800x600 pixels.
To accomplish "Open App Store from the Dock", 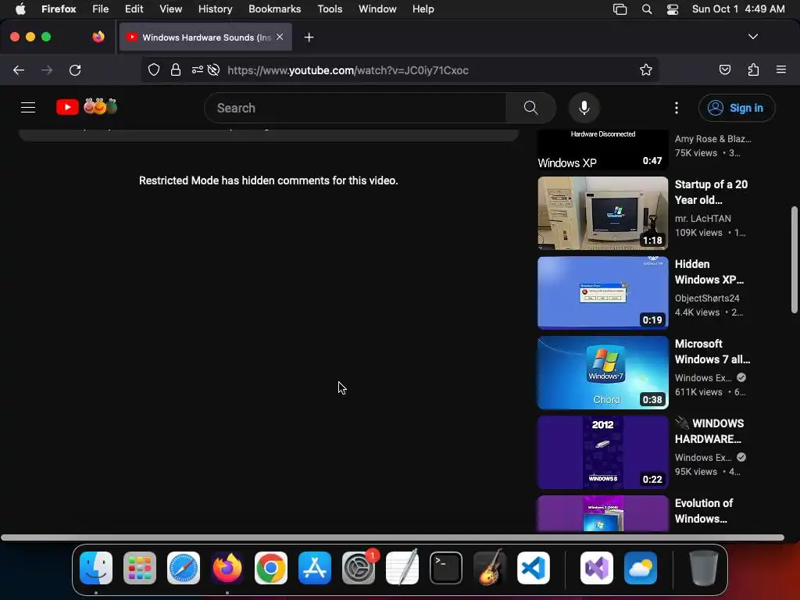I will tap(315, 568).
